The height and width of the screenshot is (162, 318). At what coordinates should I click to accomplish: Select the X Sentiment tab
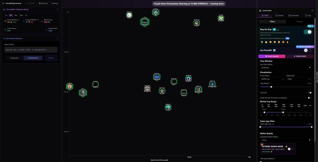[x=33, y=58]
